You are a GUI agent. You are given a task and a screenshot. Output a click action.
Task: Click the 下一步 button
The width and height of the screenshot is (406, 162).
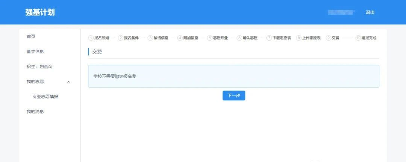pyautogui.click(x=233, y=95)
